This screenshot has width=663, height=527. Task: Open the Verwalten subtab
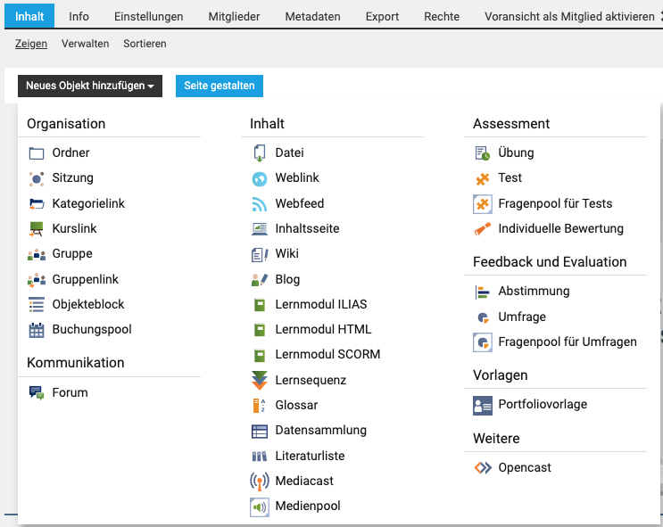[x=85, y=44]
